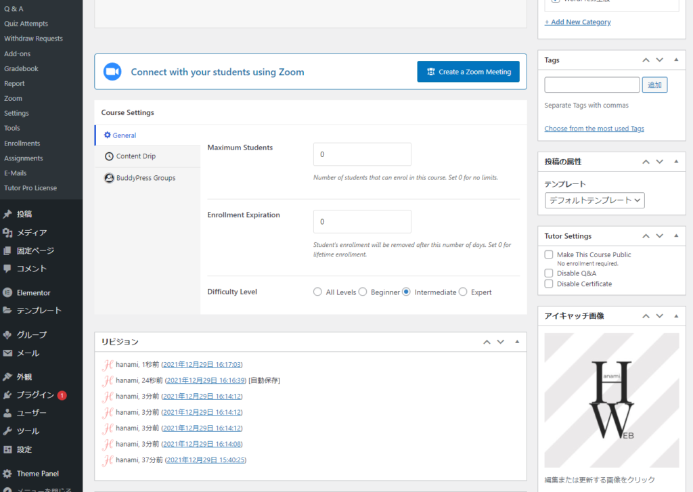The width and height of the screenshot is (693, 492).
Task: Enable Make This Course Public checkbox
Action: [549, 255]
